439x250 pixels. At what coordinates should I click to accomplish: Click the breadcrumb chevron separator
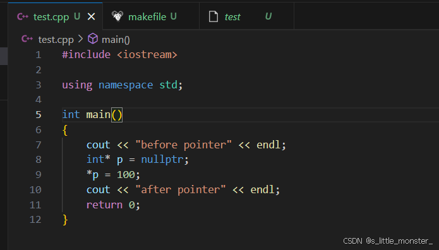pos(81,39)
